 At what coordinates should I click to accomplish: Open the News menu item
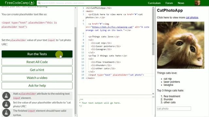click(x=181, y=3)
